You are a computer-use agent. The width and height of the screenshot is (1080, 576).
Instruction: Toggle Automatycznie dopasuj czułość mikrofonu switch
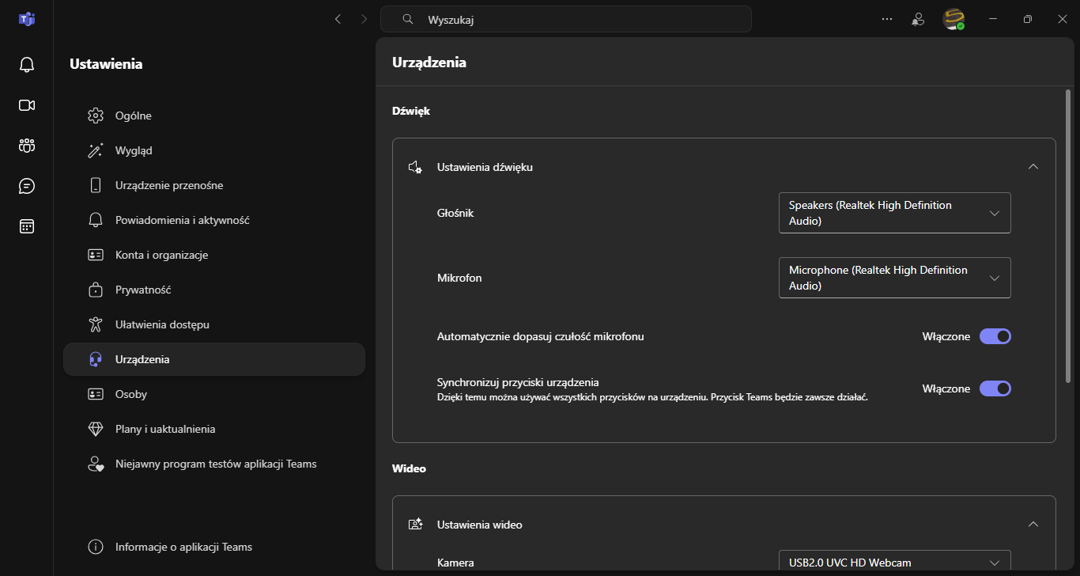(x=995, y=336)
